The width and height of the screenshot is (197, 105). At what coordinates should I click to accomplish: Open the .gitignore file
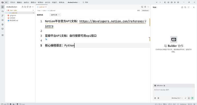pos(13,15)
